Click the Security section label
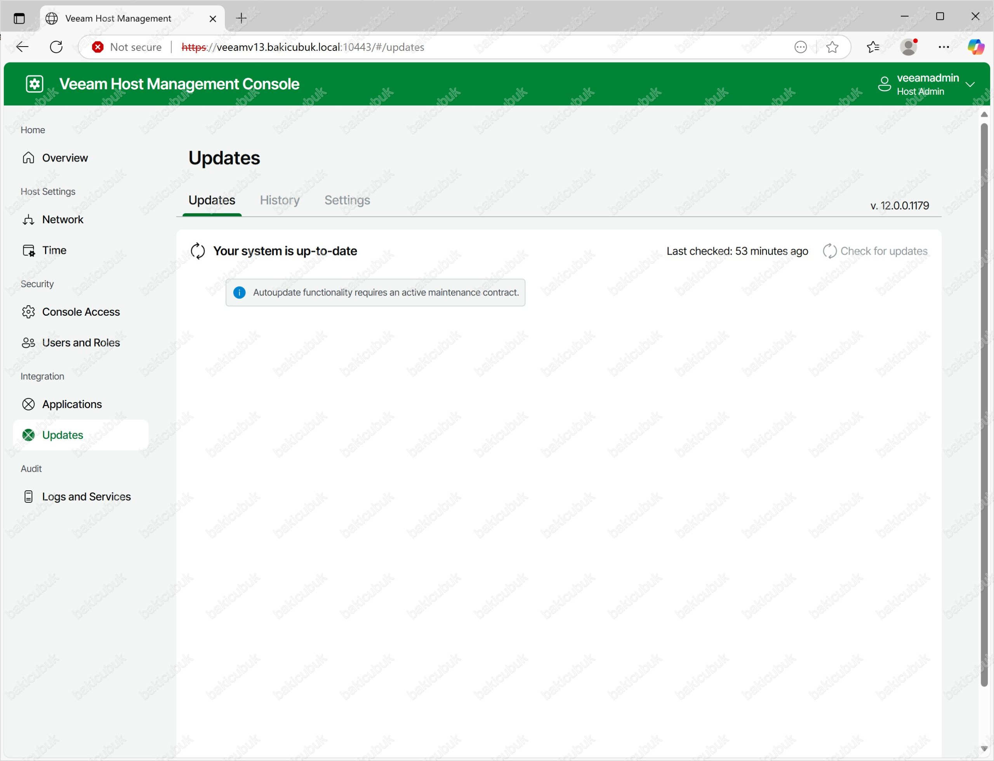 click(37, 284)
